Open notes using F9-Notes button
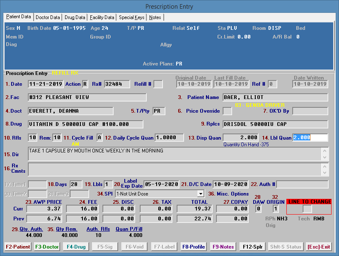This screenshot has width=339, height=256. click(x=223, y=246)
